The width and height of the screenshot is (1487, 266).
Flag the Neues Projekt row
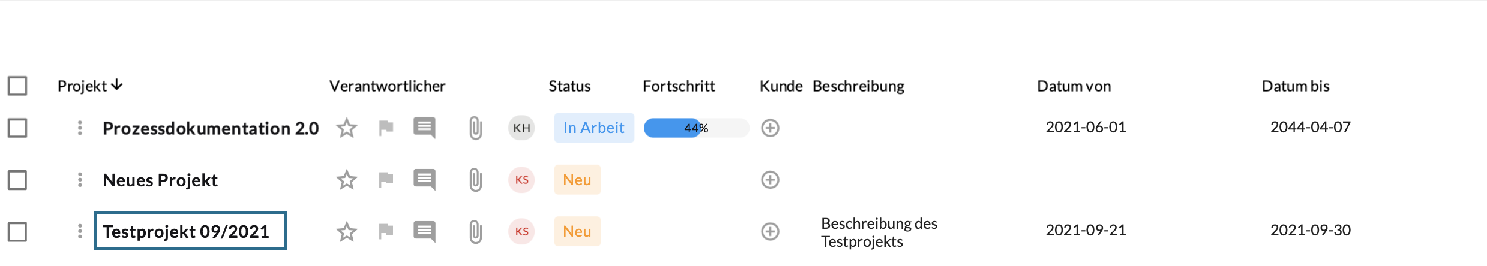click(386, 180)
